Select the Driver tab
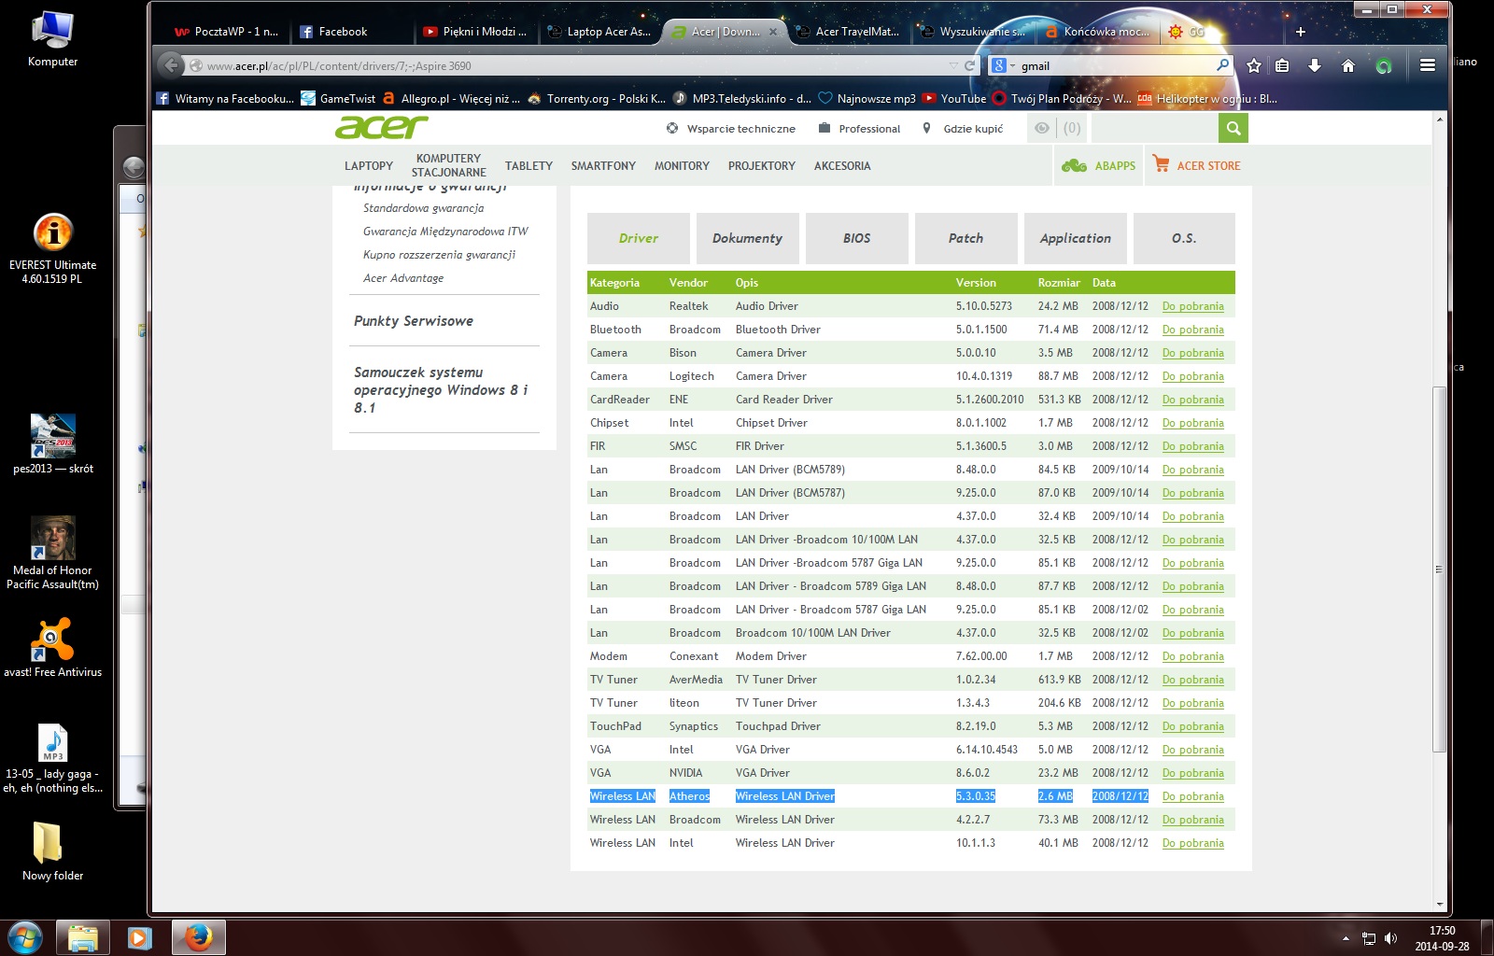Viewport: 1494px width, 956px height. click(x=638, y=238)
